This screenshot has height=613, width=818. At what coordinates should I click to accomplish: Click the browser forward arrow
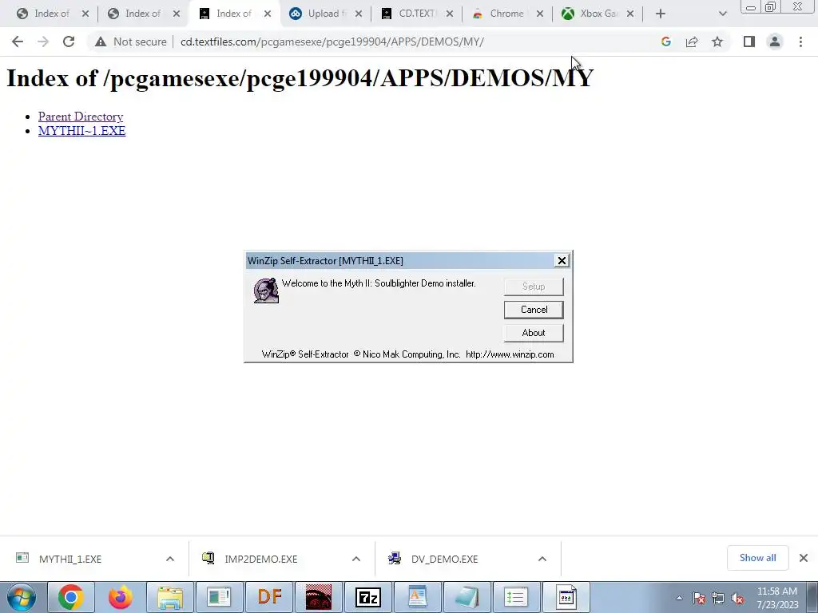coord(43,42)
